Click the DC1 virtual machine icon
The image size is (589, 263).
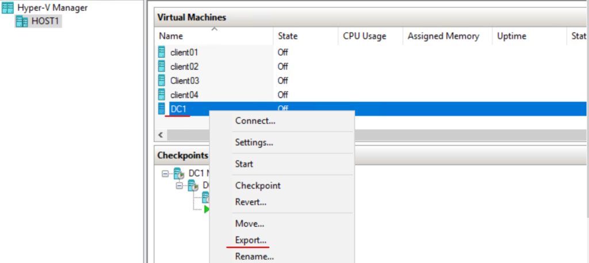pyautogui.click(x=162, y=108)
